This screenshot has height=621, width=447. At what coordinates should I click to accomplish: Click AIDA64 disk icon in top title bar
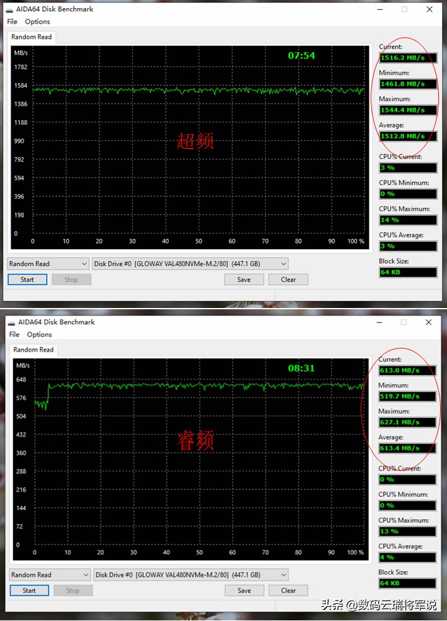[x=9, y=9]
